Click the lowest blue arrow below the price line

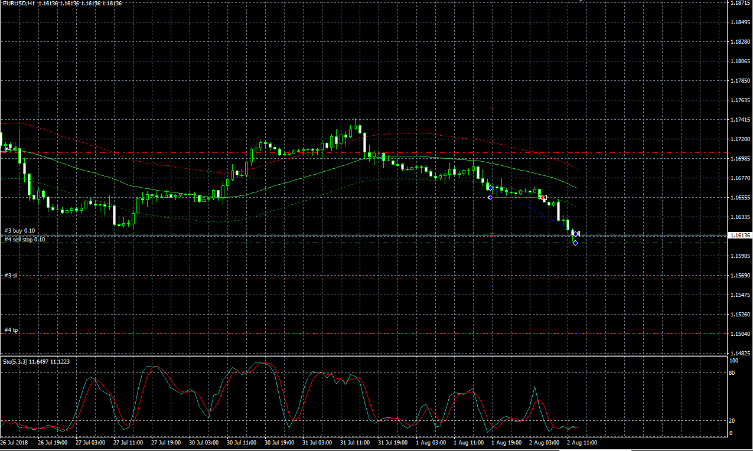(x=576, y=243)
